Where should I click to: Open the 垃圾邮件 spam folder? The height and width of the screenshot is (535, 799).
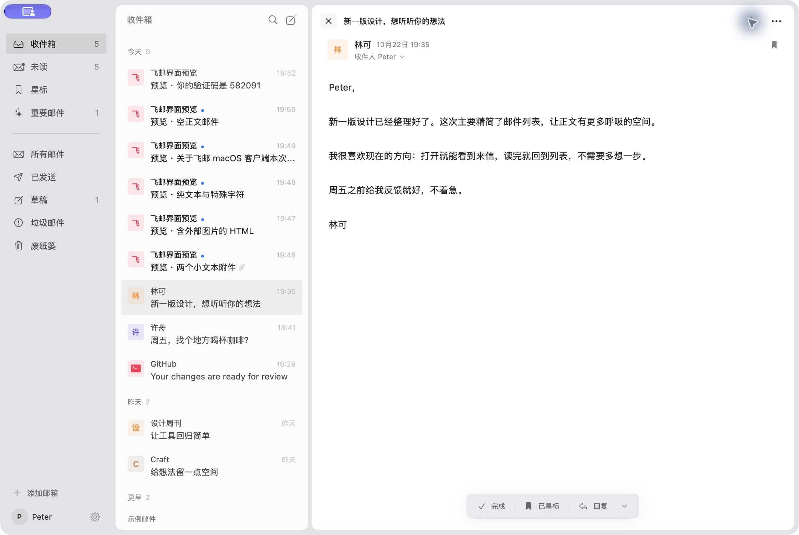click(56, 223)
